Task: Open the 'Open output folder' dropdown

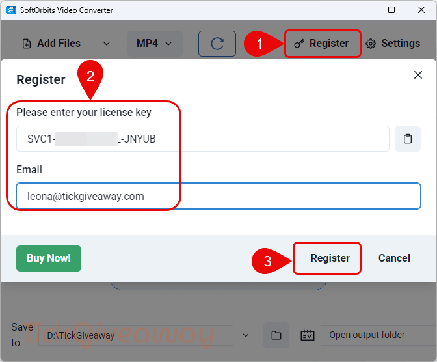Action: click(378, 335)
